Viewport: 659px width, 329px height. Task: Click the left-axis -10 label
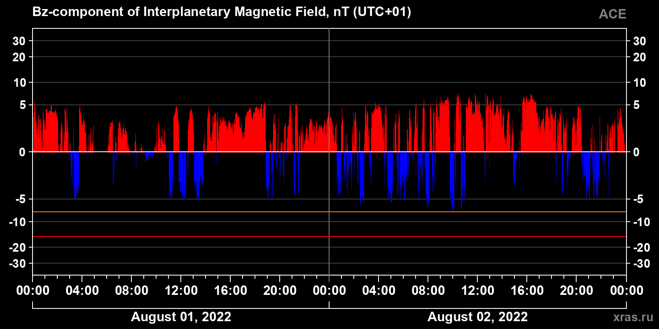click(x=18, y=222)
